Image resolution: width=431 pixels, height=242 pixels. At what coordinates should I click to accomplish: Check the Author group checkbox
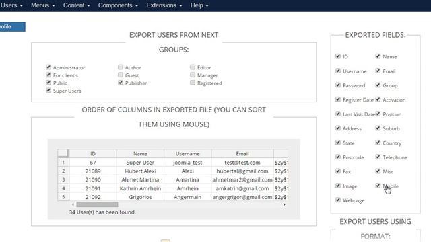(121, 67)
